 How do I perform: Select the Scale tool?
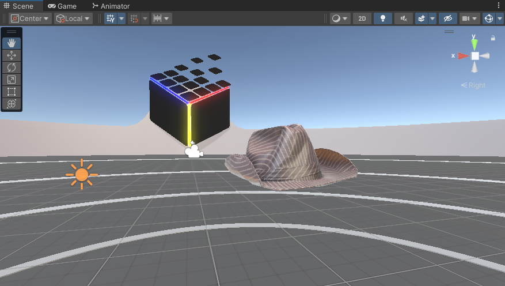pos(12,80)
